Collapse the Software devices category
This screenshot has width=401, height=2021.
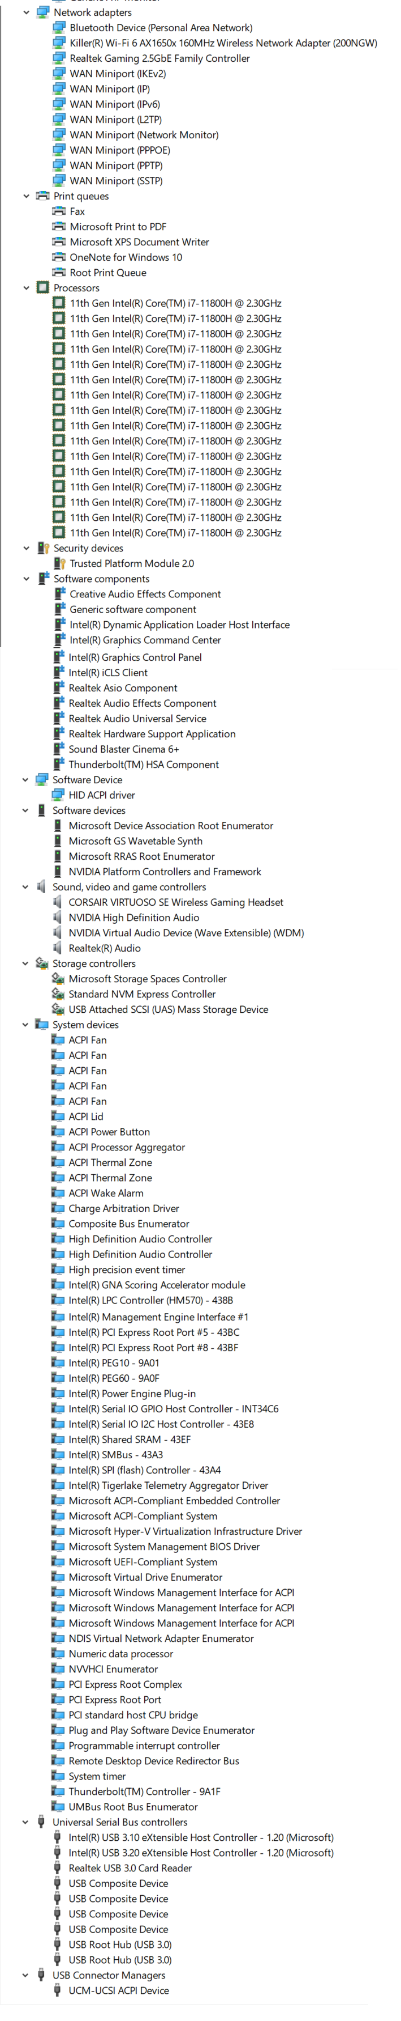25,810
